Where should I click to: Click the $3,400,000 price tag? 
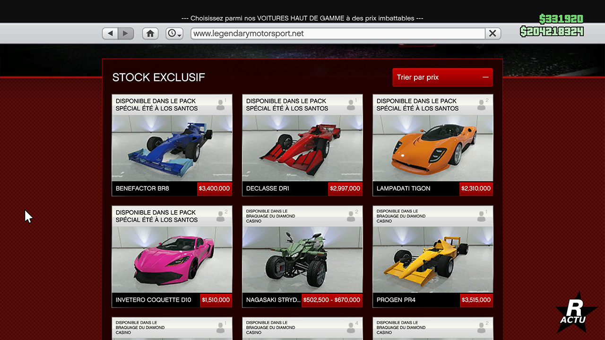click(215, 188)
